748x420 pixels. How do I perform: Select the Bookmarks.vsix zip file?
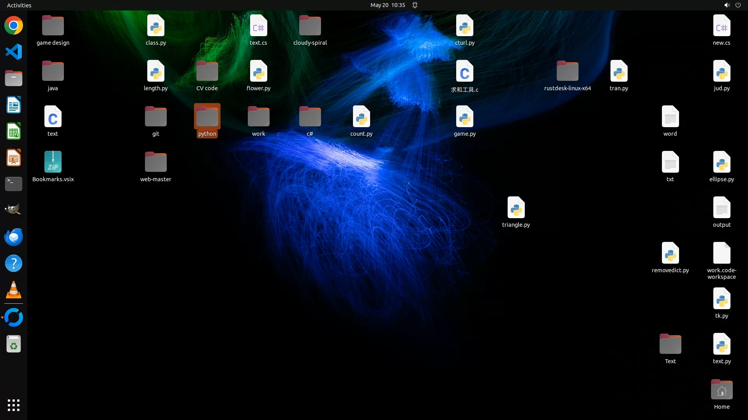point(53,163)
